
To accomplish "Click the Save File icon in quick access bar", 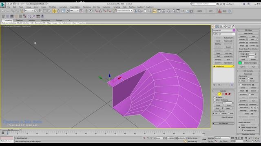I will pyautogui.click(x=14, y=4).
